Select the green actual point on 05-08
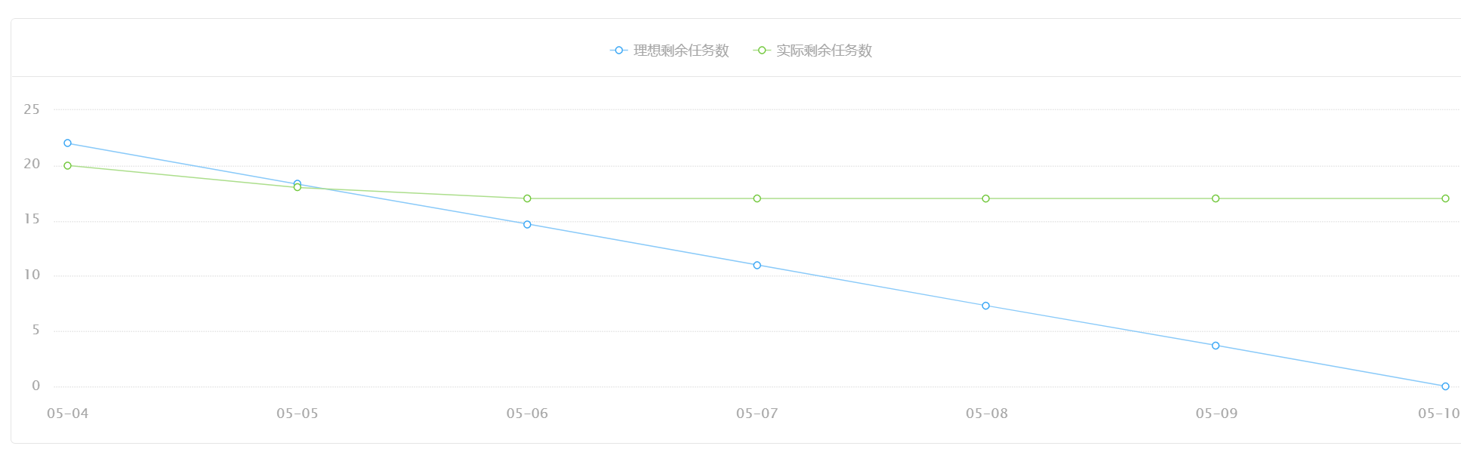1461x449 pixels. pos(985,198)
